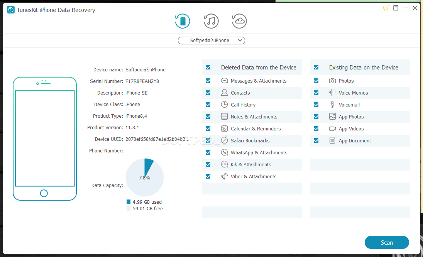This screenshot has width=423, height=257.
Task: Click the Viber & Attachments phone icon
Action: tap(224, 176)
